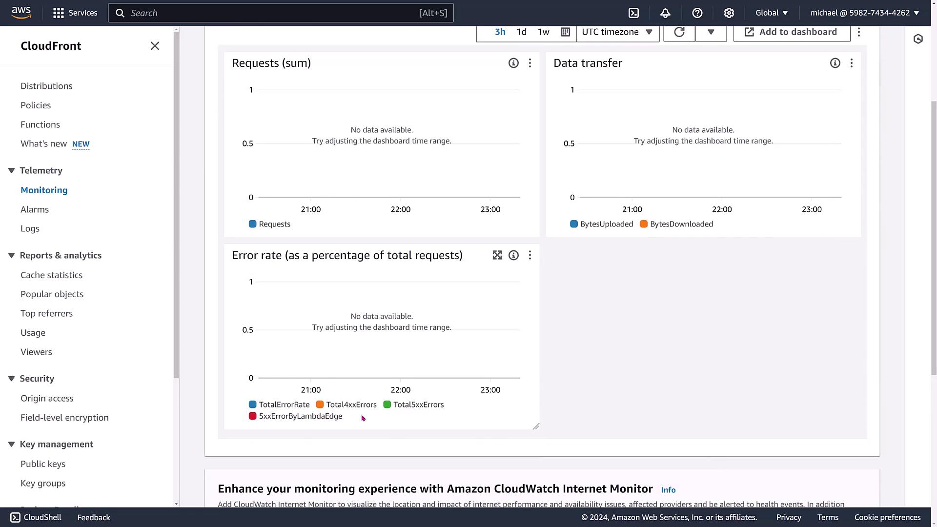The width and height of the screenshot is (937, 527).
Task: Toggle the Requests legend series
Action: pos(269,224)
